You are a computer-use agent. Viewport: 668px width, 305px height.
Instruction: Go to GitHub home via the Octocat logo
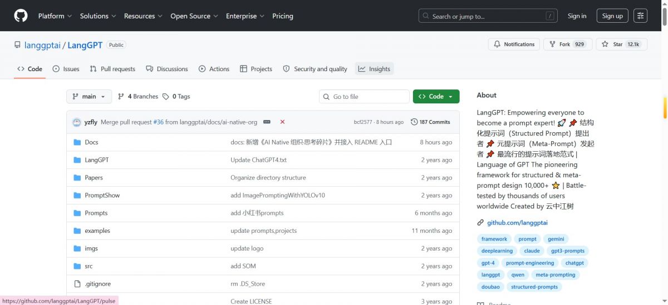coord(21,16)
